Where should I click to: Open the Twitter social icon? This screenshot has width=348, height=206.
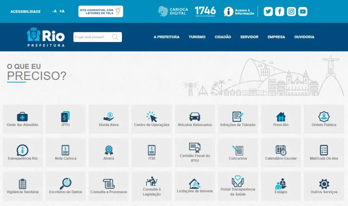(268, 12)
